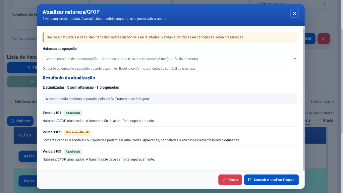Click the dialog vertical scrollbar
Image resolution: width=343 pixels, height=193 pixels.
tap(304, 98)
